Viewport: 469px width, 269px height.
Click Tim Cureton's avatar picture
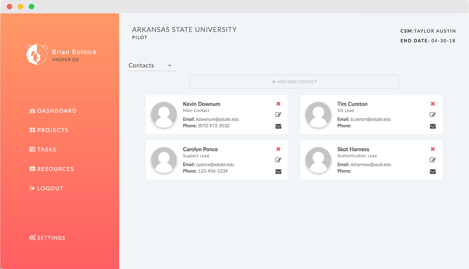(x=318, y=115)
